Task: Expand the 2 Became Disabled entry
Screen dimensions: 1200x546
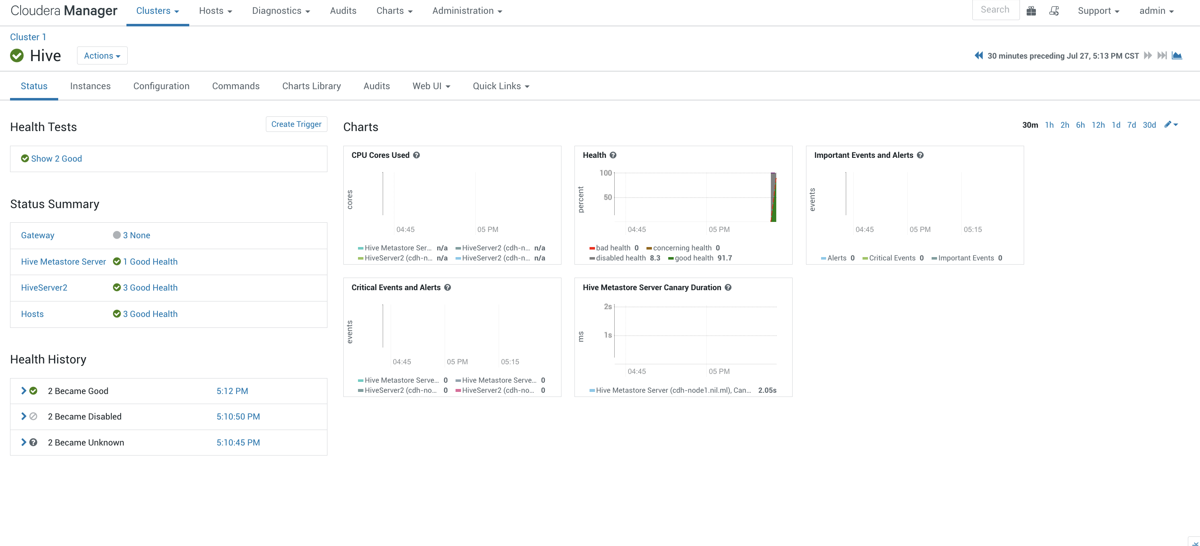Action: pos(23,417)
